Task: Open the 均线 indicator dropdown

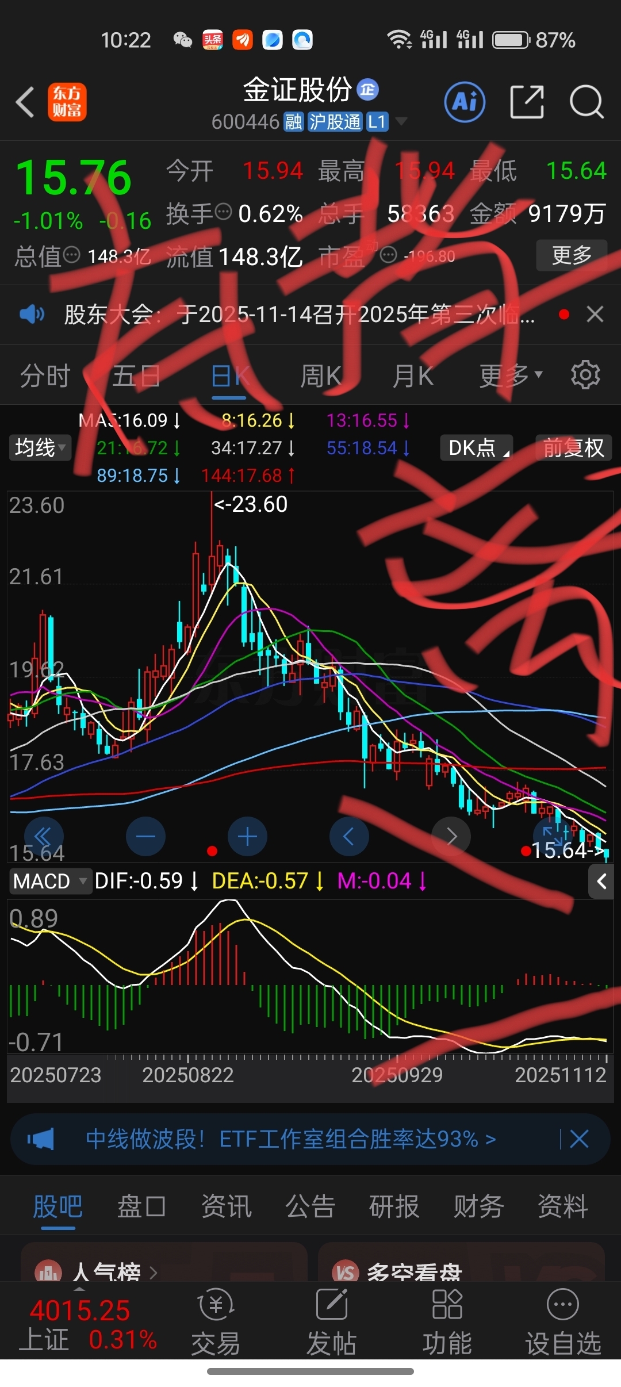Action: 39,447
